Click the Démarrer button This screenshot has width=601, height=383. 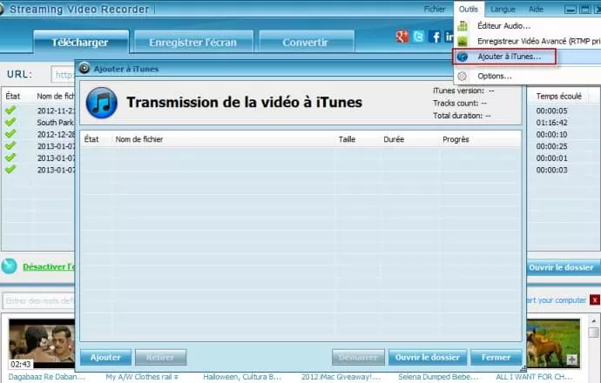[x=358, y=358]
